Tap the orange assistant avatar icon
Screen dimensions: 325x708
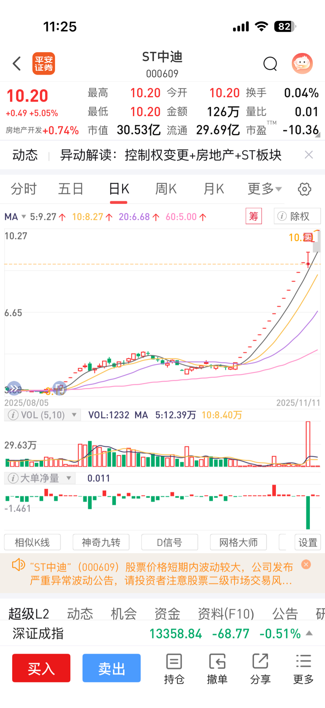302,64
